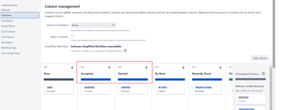281x110 pixels.
Task: Delete the New column with trash icon
Action: coord(72,67)
